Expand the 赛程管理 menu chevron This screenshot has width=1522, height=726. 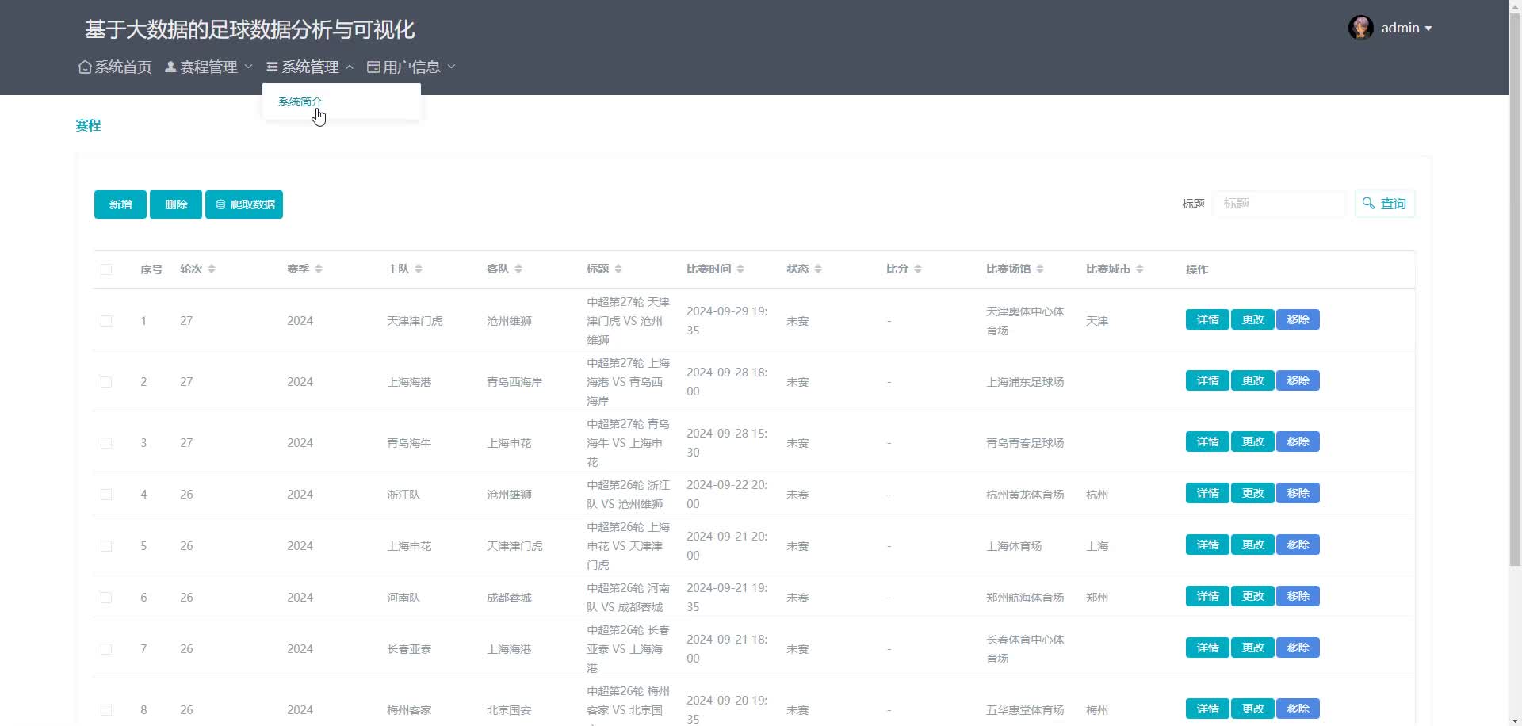[248, 67]
